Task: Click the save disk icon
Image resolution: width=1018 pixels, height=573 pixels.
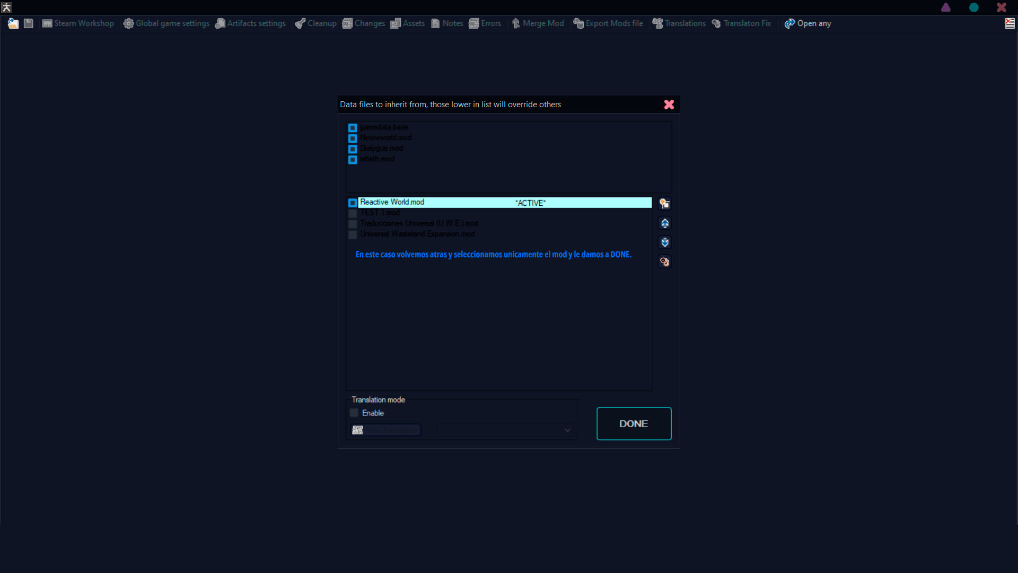Action: coord(29,23)
